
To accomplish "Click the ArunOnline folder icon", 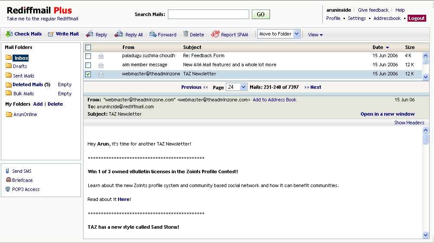I will (x=9, y=114).
